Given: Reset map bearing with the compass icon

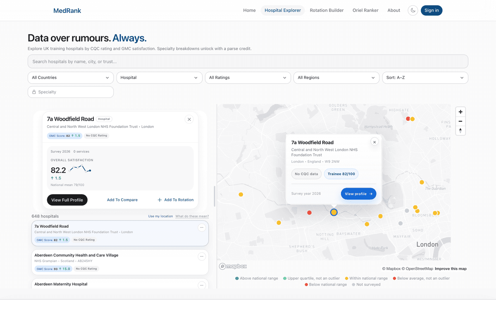Looking at the screenshot, I should click(x=460, y=131).
